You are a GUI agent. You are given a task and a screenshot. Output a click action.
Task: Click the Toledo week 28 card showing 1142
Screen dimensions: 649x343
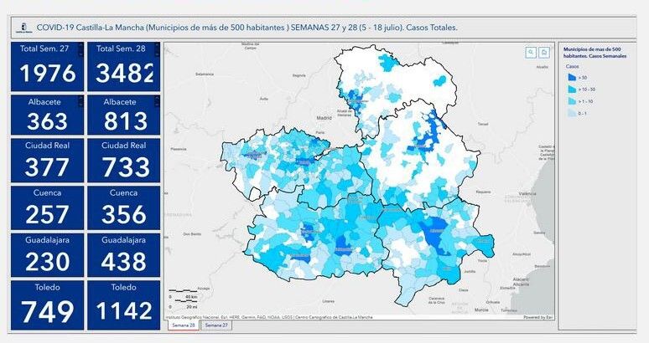[x=124, y=305]
